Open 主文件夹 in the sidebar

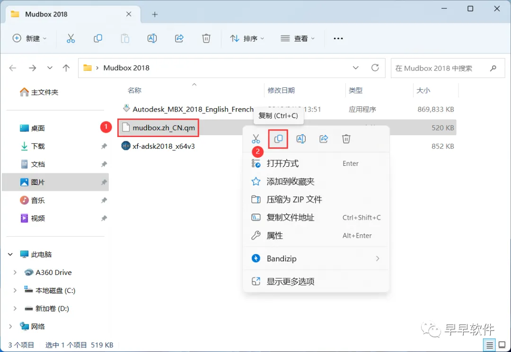pos(39,93)
